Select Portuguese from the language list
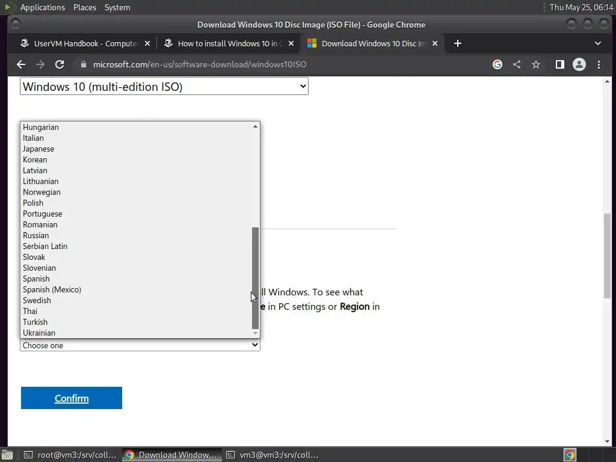616x462 pixels. [137, 214]
